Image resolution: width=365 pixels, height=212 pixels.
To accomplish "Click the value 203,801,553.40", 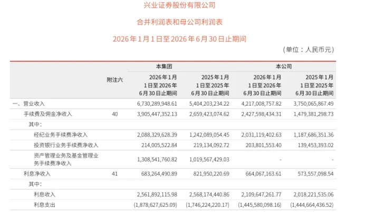I will pyautogui.click(x=264, y=145).
